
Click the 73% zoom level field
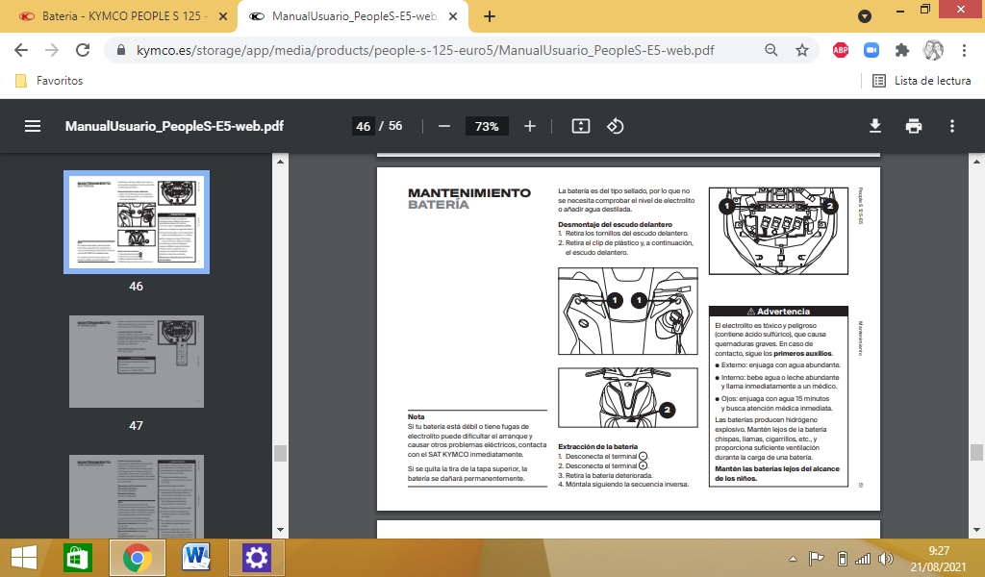point(487,126)
